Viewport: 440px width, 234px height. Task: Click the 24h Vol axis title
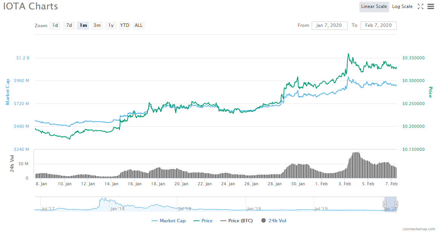click(12, 163)
